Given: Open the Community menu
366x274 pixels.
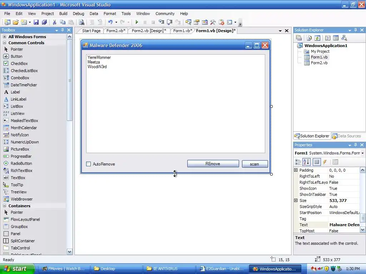Looking at the screenshot, I should tap(165, 14).
